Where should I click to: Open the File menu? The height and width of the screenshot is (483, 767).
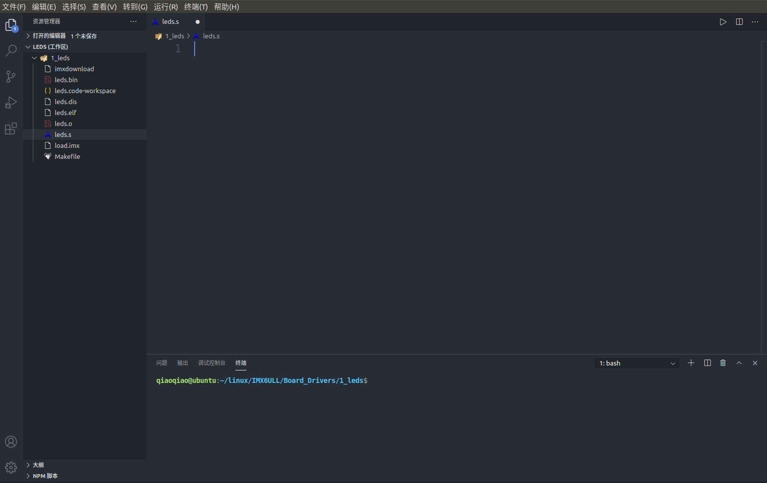[x=14, y=6]
